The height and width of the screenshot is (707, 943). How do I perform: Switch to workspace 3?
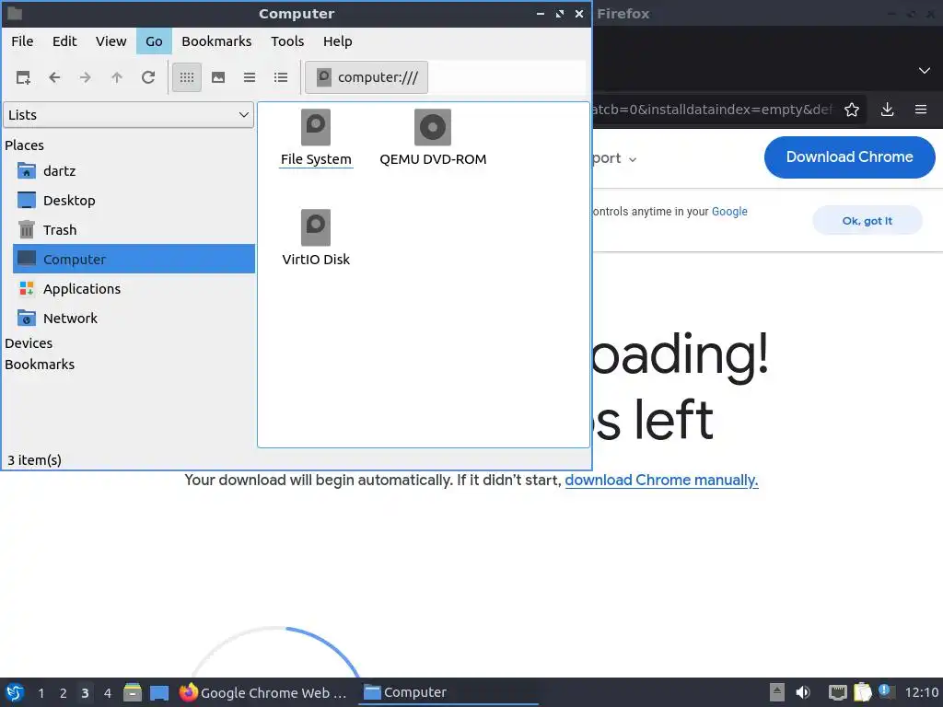tap(85, 693)
